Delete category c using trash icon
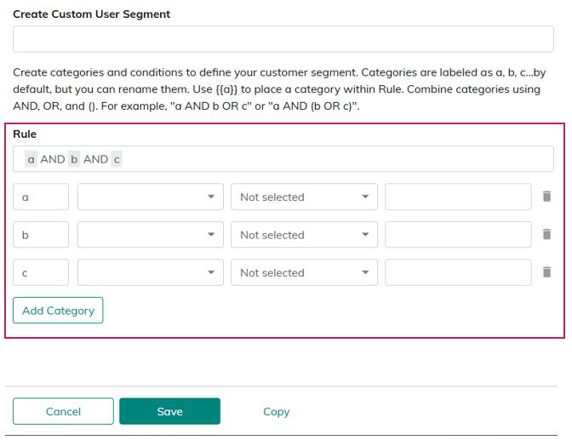The width and height of the screenshot is (572, 440). [x=546, y=272]
